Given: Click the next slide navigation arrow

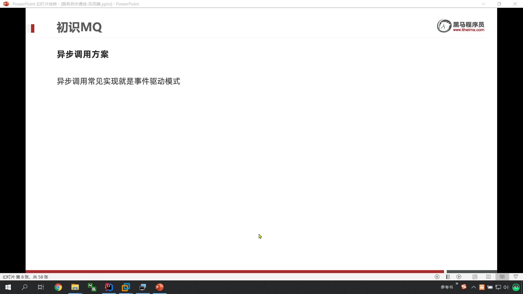Looking at the screenshot, I should 459,276.
